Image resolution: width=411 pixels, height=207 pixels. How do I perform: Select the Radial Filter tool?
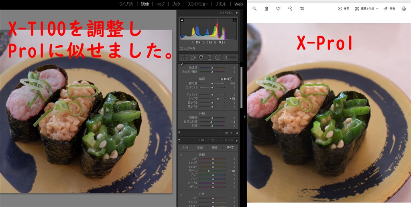point(218,57)
